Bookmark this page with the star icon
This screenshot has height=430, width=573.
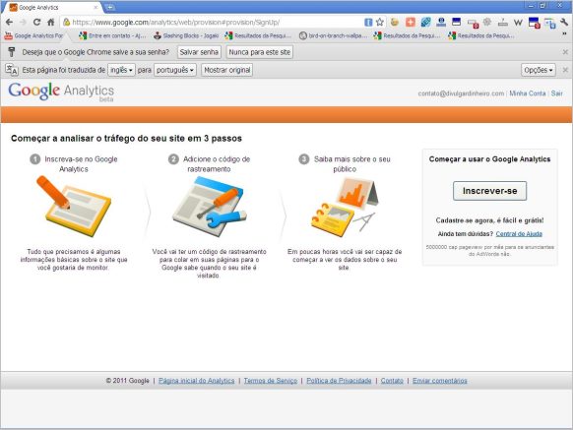380,23
